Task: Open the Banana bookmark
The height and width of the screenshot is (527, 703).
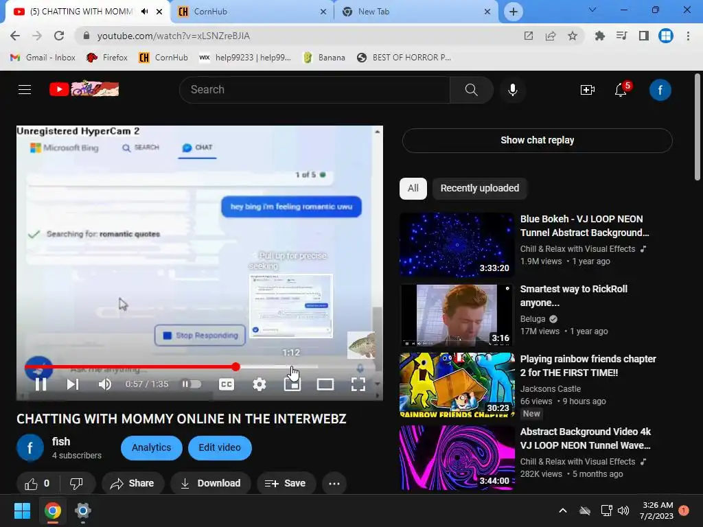Action: [x=324, y=58]
